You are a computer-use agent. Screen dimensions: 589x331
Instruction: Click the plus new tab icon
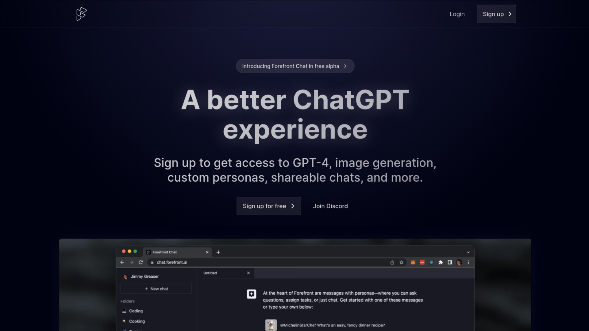pyautogui.click(x=218, y=252)
